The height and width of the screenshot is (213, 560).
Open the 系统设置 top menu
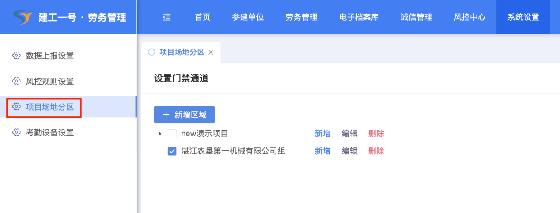(523, 17)
